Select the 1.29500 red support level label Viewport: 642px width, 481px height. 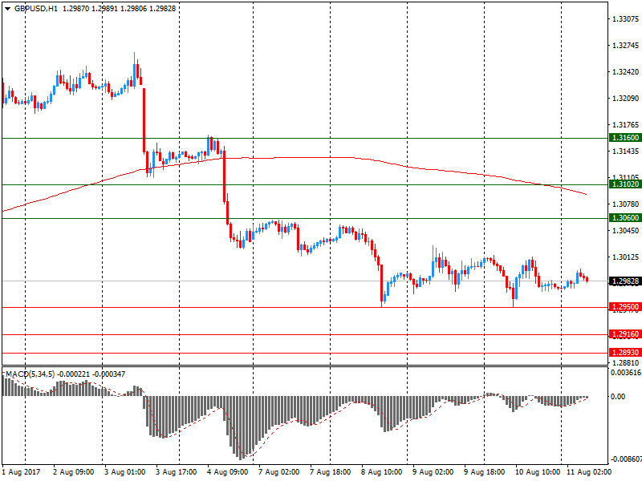[x=625, y=307]
